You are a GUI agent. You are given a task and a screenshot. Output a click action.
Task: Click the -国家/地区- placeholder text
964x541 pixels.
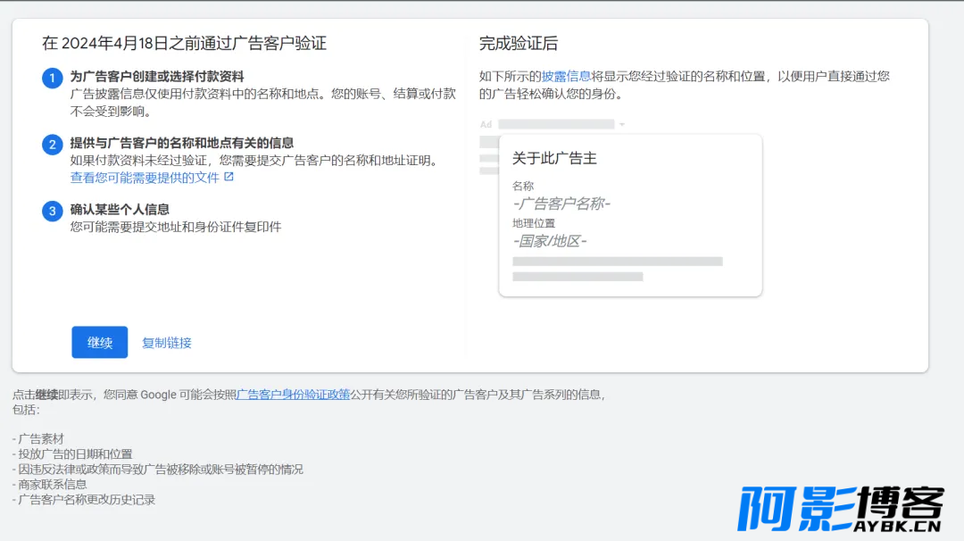[x=550, y=241]
